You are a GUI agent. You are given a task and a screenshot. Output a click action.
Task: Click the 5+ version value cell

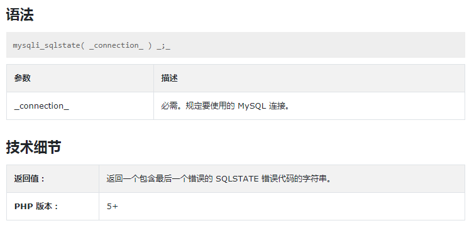[282, 207]
